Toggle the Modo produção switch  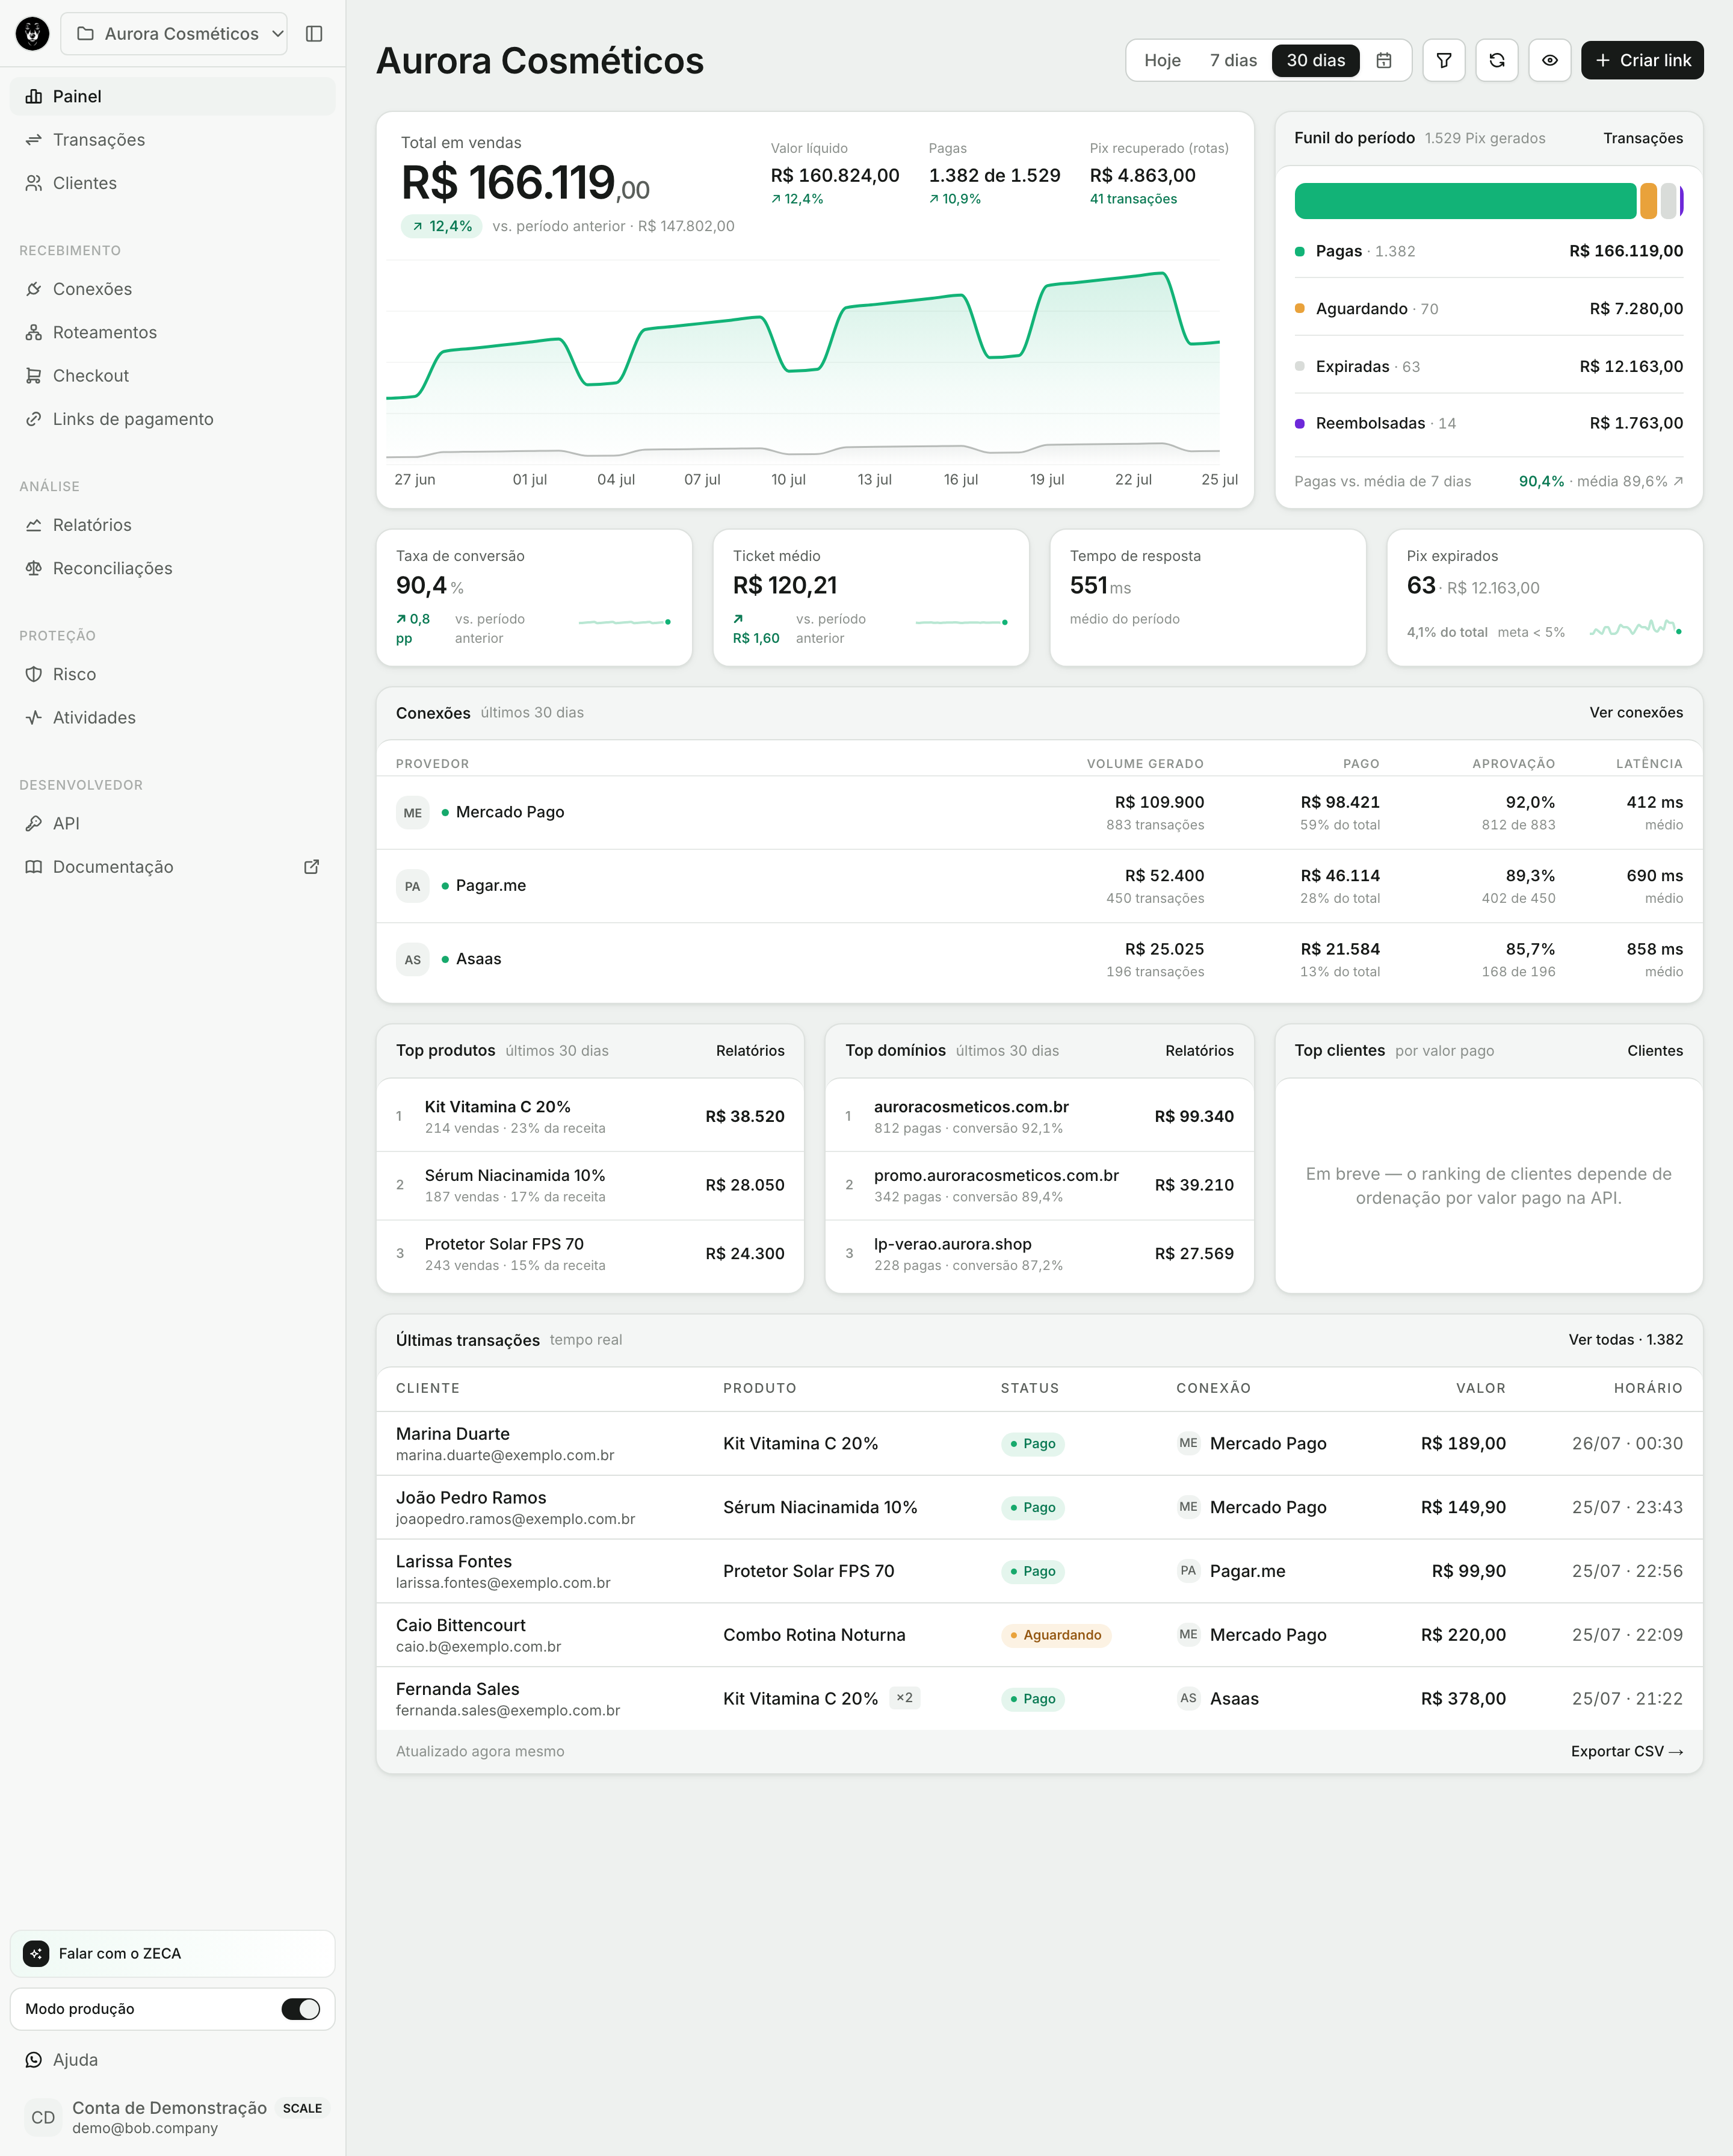(x=301, y=2009)
